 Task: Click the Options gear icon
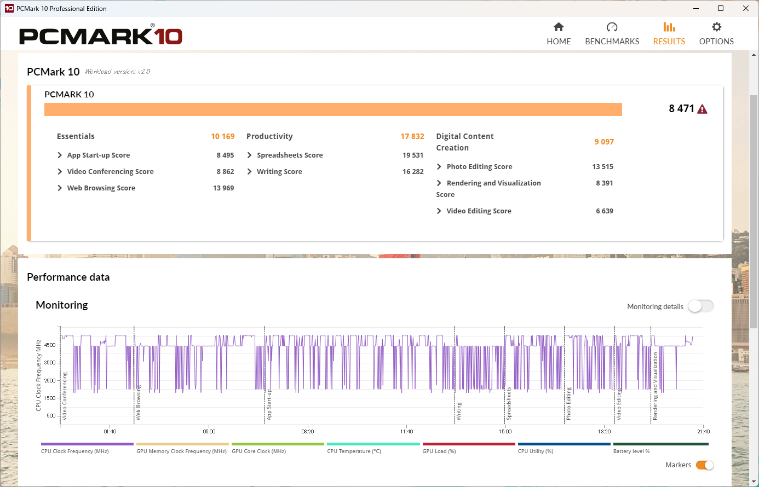(716, 27)
